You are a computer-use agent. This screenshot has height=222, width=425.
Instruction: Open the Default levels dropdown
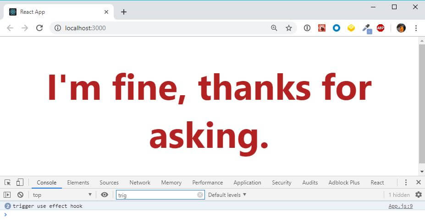tap(227, 195)
